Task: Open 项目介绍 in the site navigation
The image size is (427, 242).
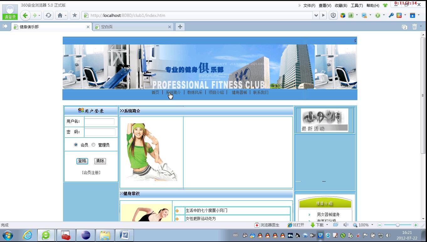Action: coord(216,92)
